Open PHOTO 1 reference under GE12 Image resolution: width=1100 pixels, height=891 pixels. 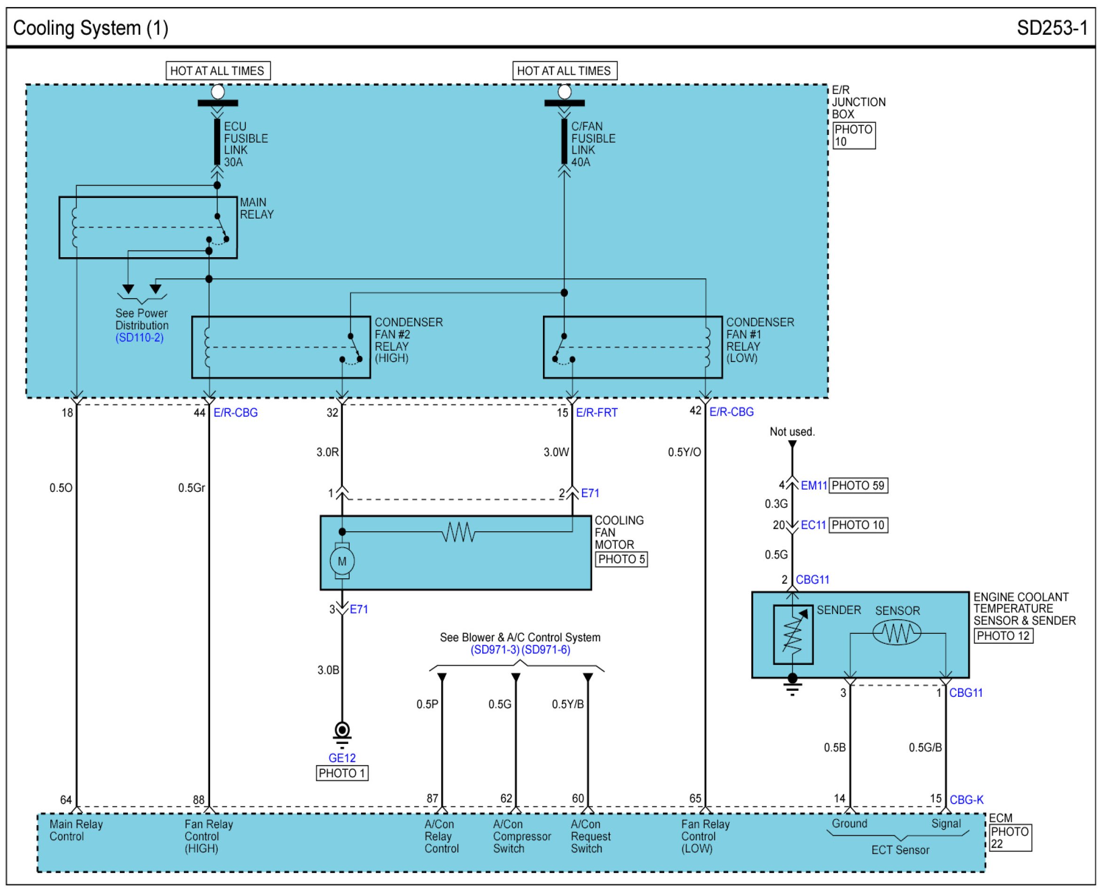(x=342, y=773)
